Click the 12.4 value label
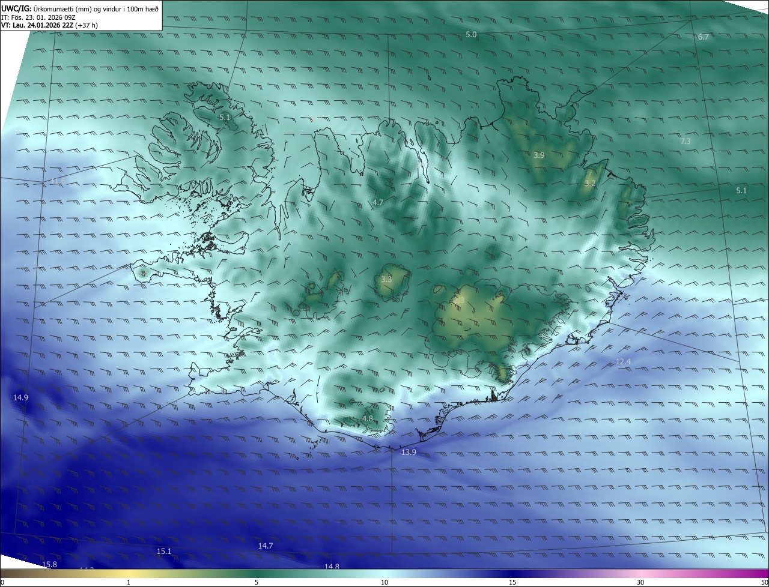The height and width of the screenshot is (587, 769). (624, 361)
